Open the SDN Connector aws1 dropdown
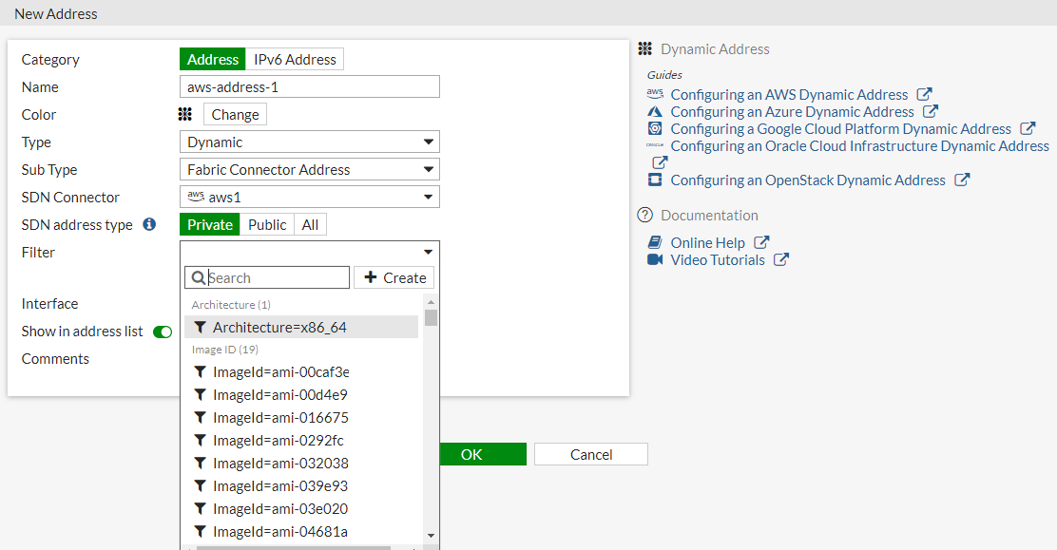The width and height of the screenshot is (1057, 550). 309,198
